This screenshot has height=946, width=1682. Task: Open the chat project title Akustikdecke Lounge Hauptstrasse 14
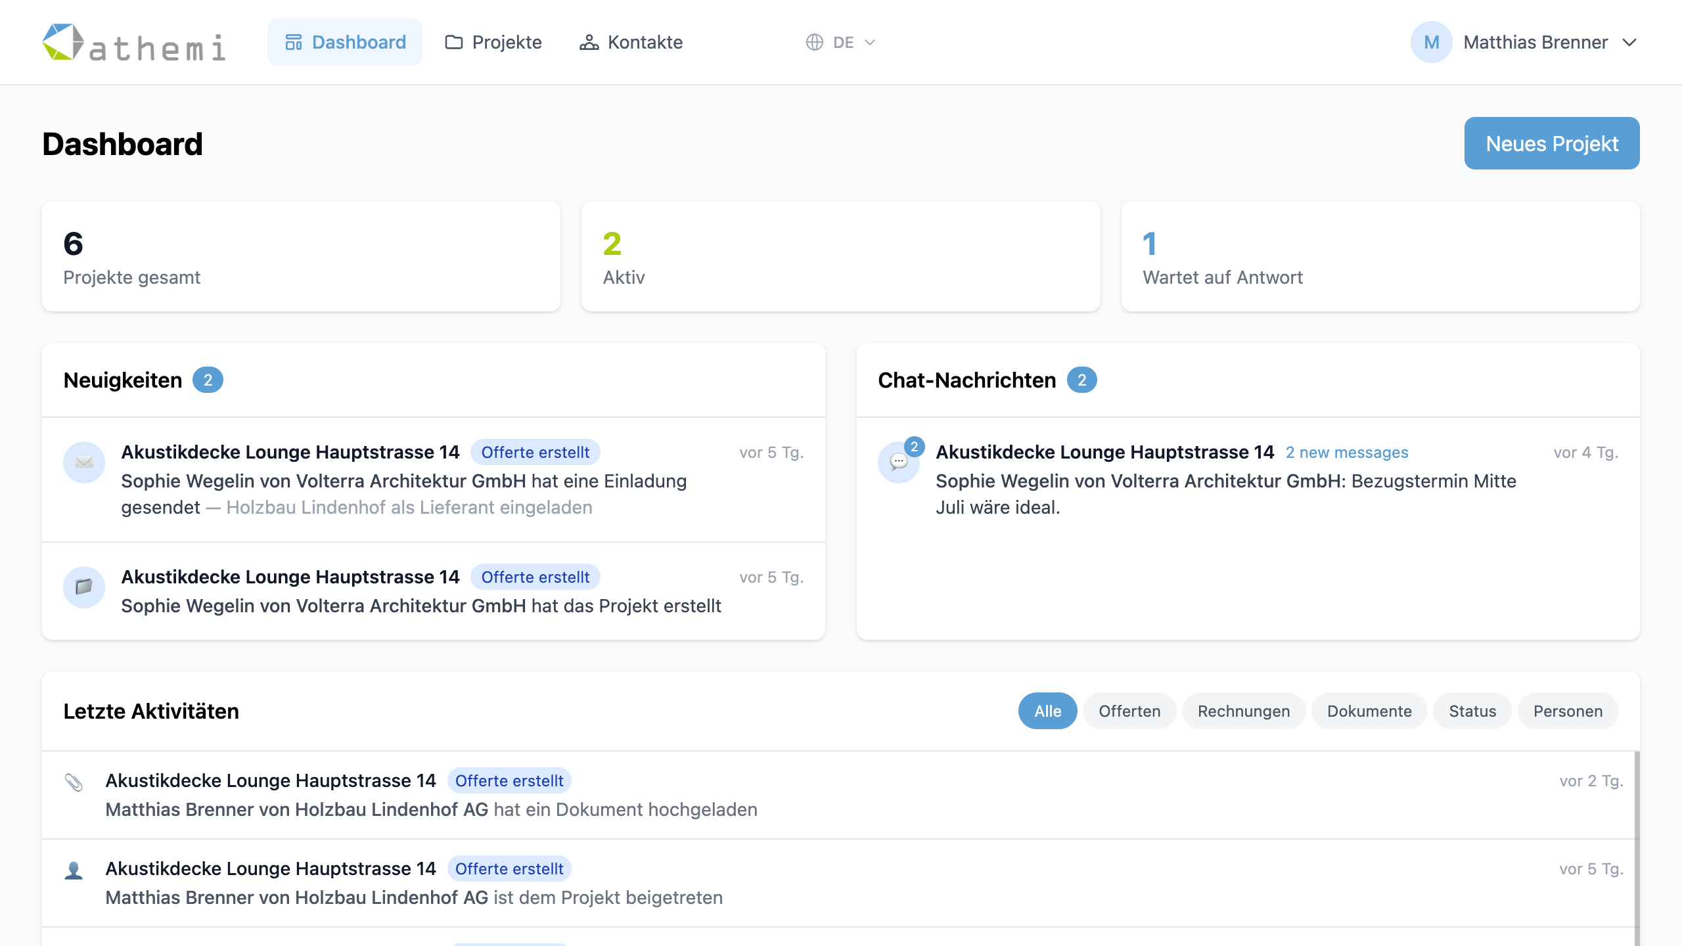point(1105,452)
